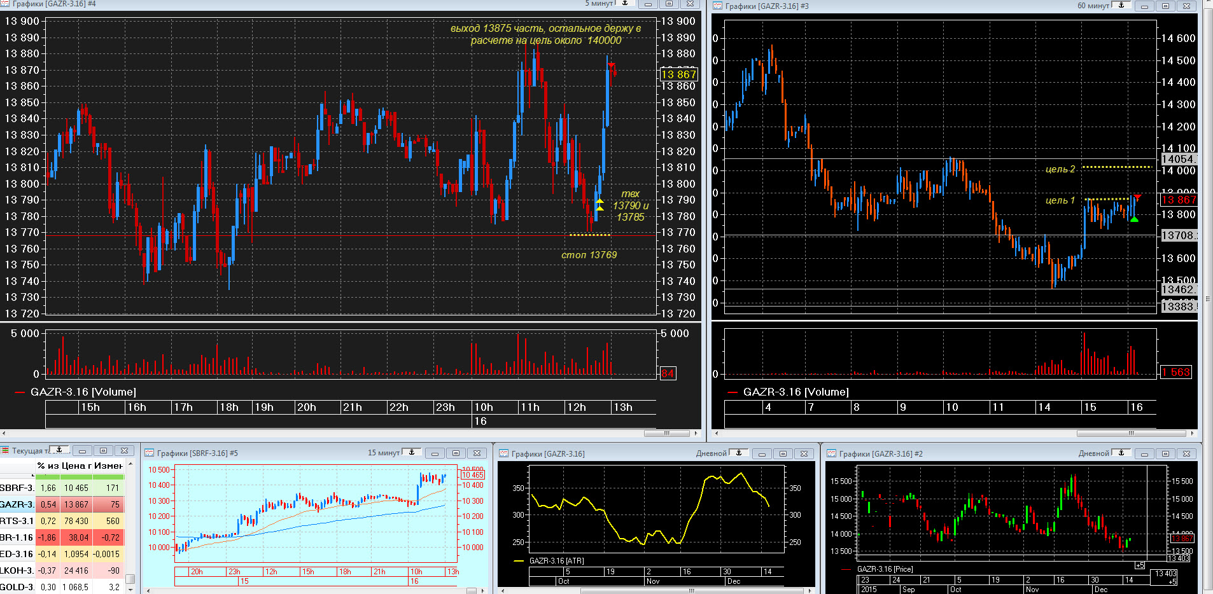Select the GAZR-3. row in quotes table

(62, 504)
